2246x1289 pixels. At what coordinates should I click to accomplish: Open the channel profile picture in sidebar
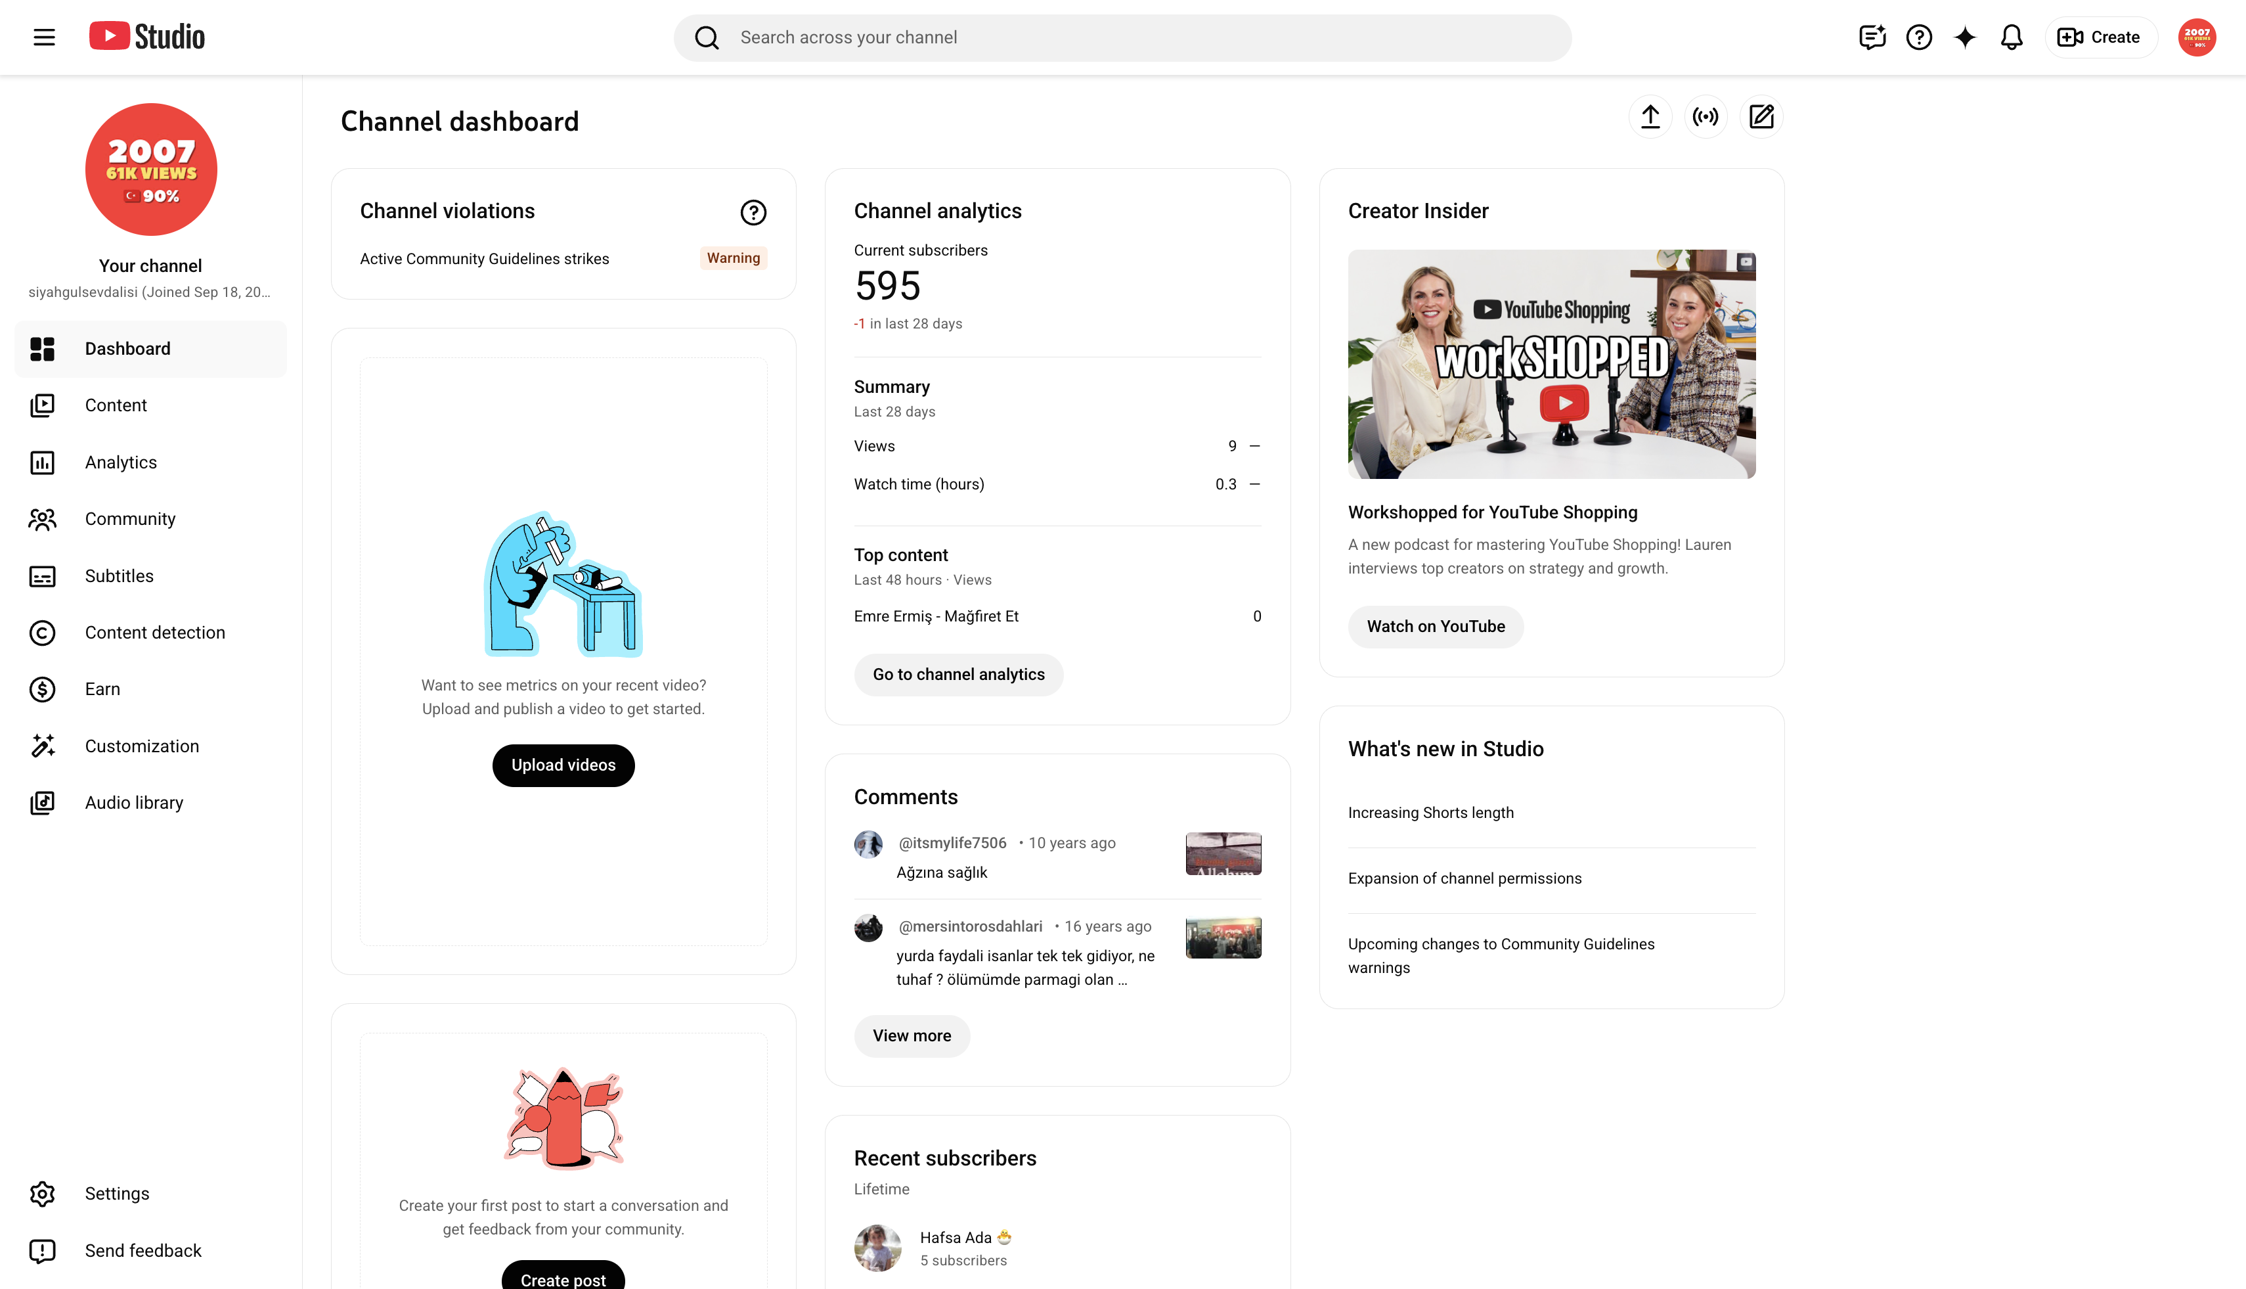pyautogui.click(x=151, y=169)
